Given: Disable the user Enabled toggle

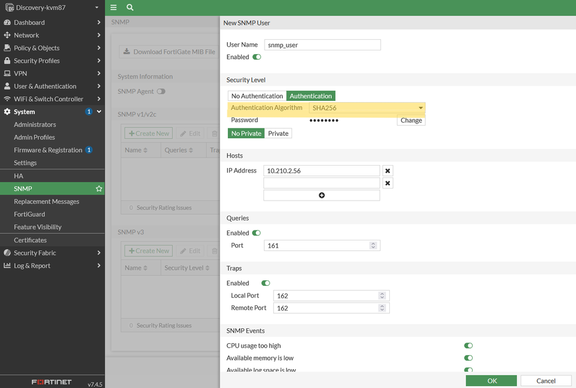Looking at the screenshot, I should (257, 57).
